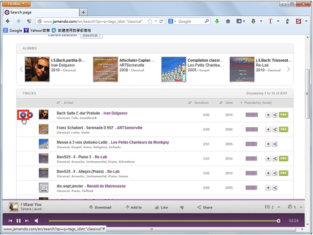Share the dix-sept janvier track
Viewport: 313px width, 235px height.
[275, 188]
